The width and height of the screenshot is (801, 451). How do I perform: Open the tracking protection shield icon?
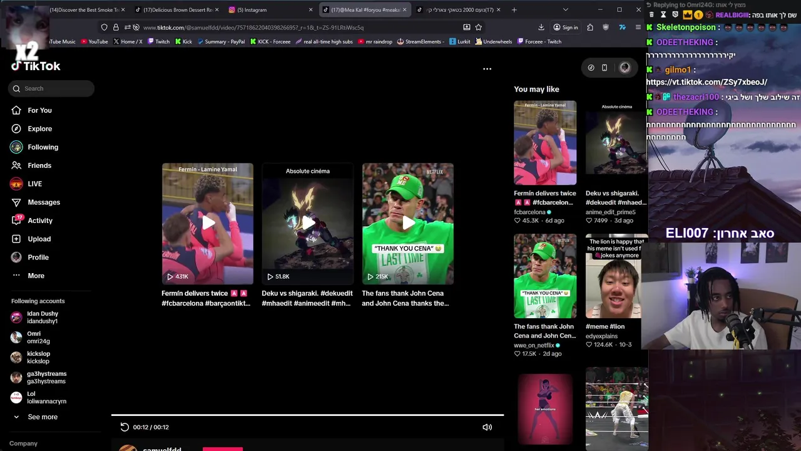105,28
